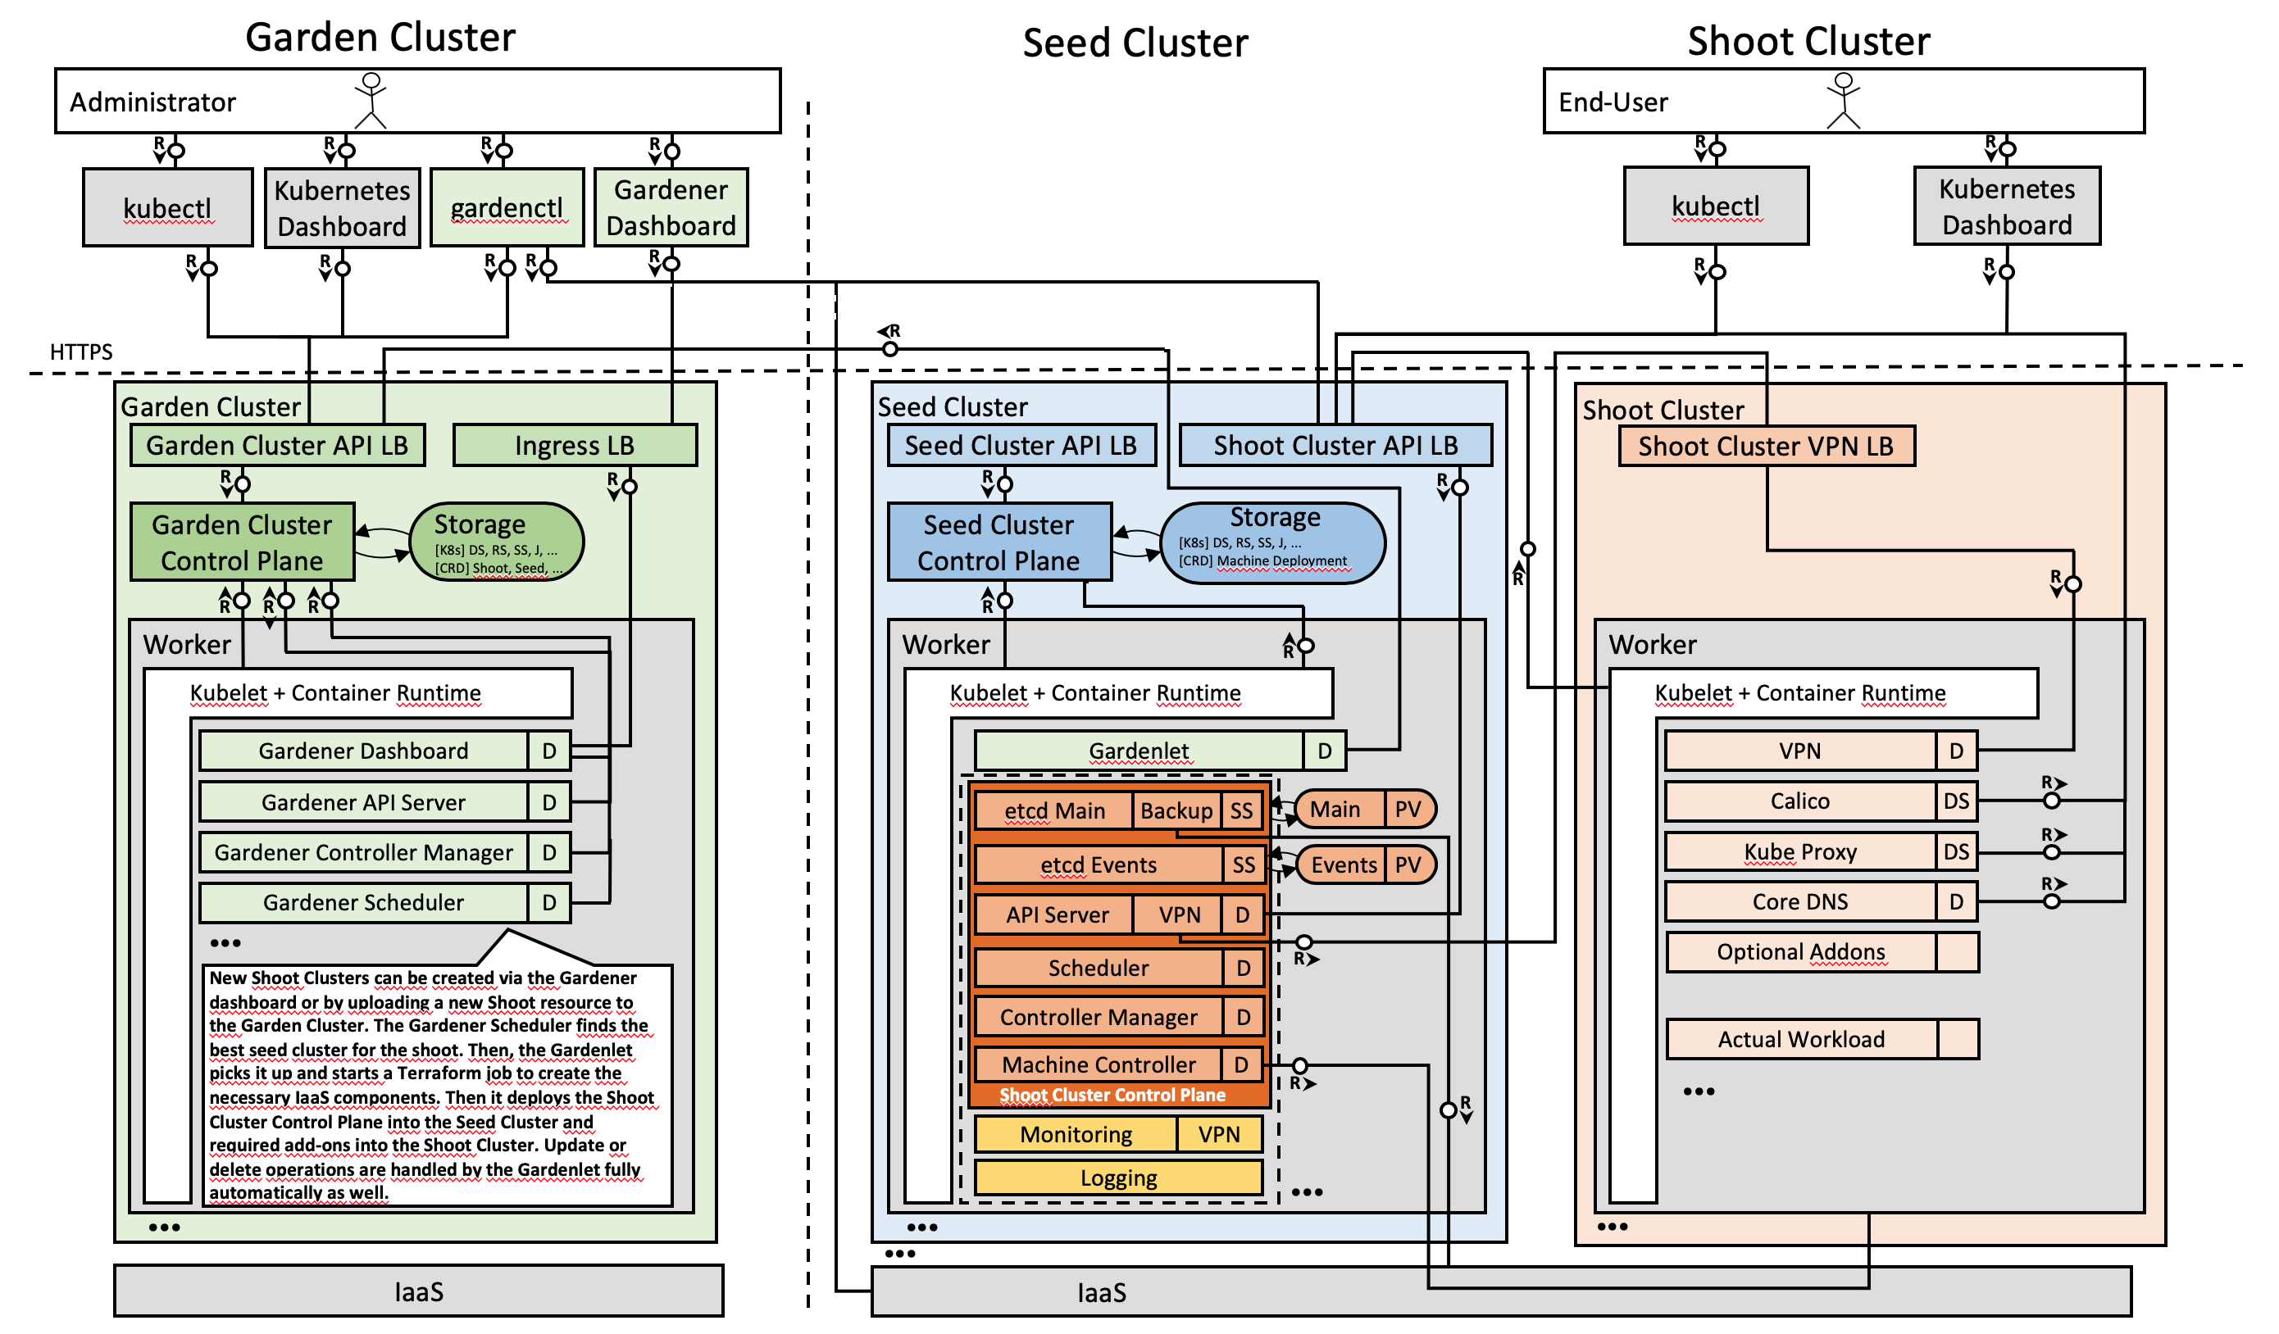This screenshot has height=1334, width=2279.
Task: Click the Gardener Scheduler component
Action: pos(363,903)
